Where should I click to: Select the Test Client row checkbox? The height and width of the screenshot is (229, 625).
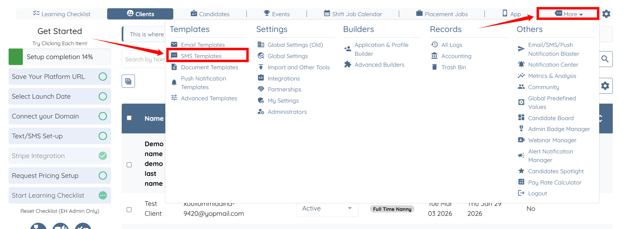[129, 210]
